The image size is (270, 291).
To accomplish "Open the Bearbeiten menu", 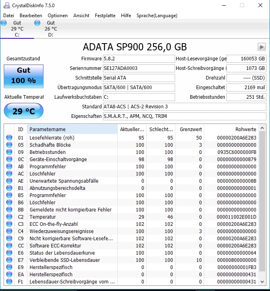I will point(31,16).
